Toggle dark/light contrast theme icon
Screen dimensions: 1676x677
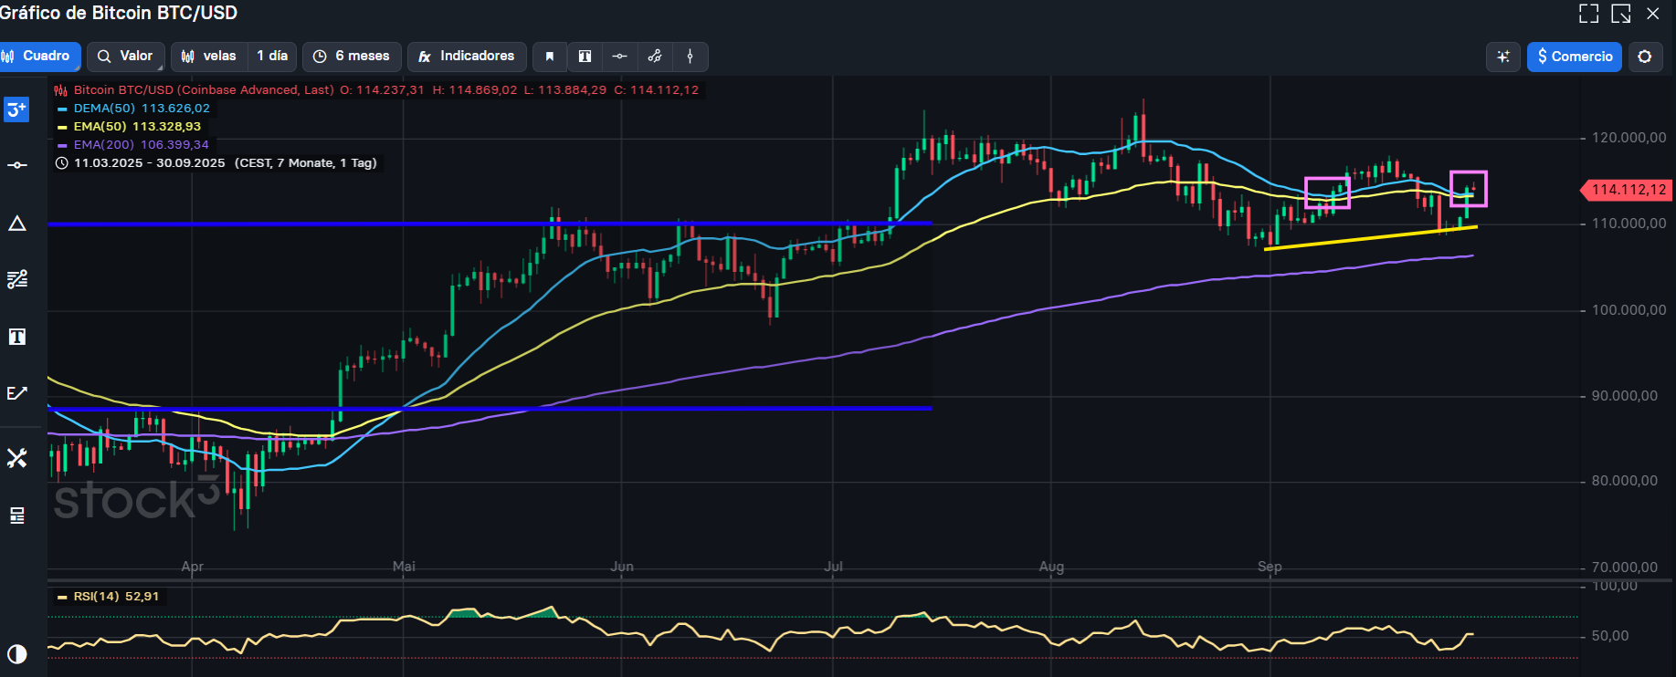17,654
